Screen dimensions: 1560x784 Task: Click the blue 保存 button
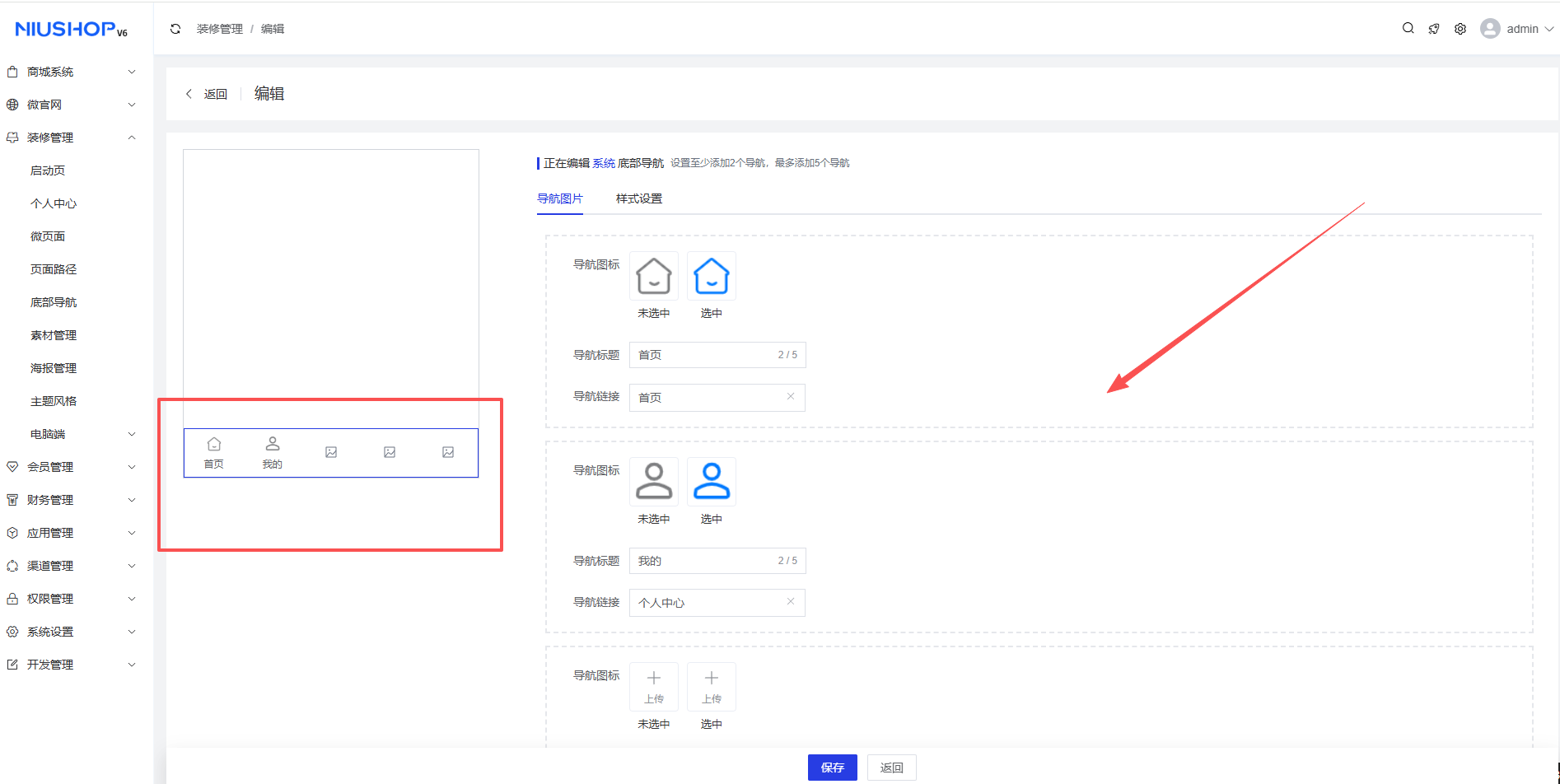coord(832,768)
